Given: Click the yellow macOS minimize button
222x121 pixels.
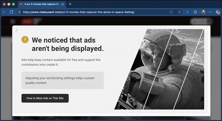Looking at the screenshot, I should click(x=9, y=4).
